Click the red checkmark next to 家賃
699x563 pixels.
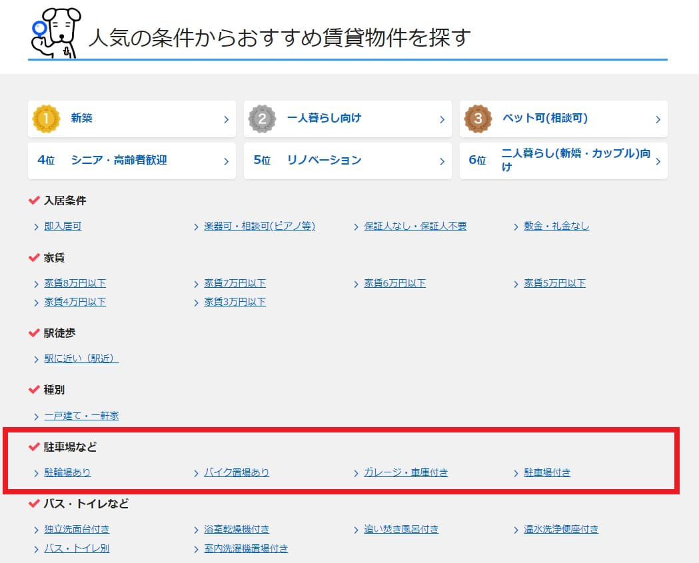pos(34,257)
